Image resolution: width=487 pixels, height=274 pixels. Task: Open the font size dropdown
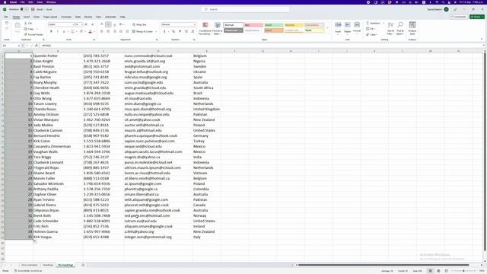pyautogui.click(x=81, y=24)
